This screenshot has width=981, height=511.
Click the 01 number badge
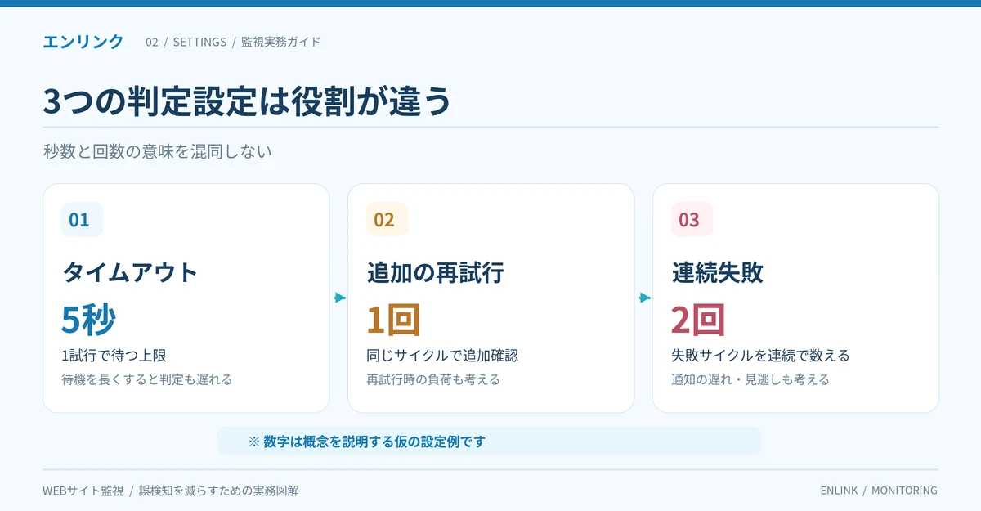pos(82,219)
